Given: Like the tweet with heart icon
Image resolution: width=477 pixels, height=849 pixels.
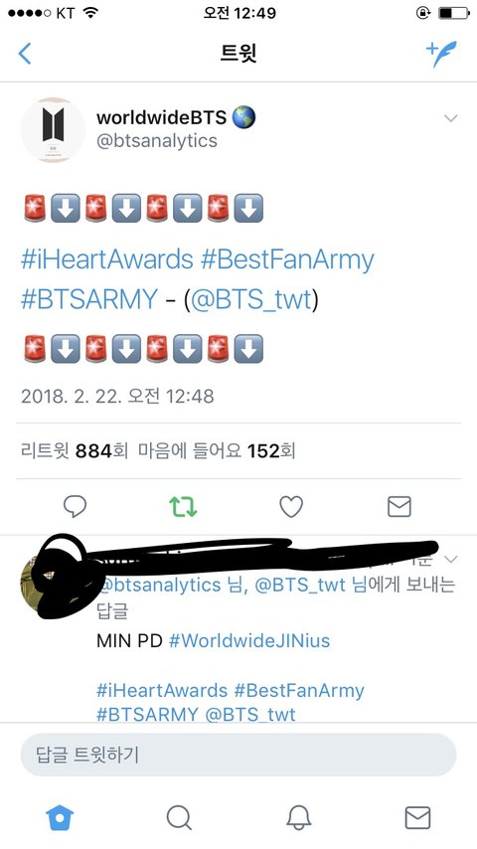Looking at the screenshot, I should (x=291, y=507).
